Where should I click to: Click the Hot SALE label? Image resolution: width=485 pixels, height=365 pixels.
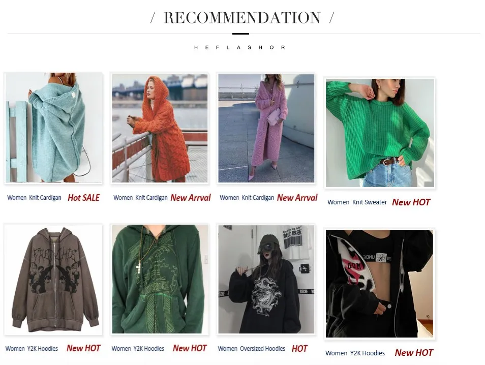83,198
